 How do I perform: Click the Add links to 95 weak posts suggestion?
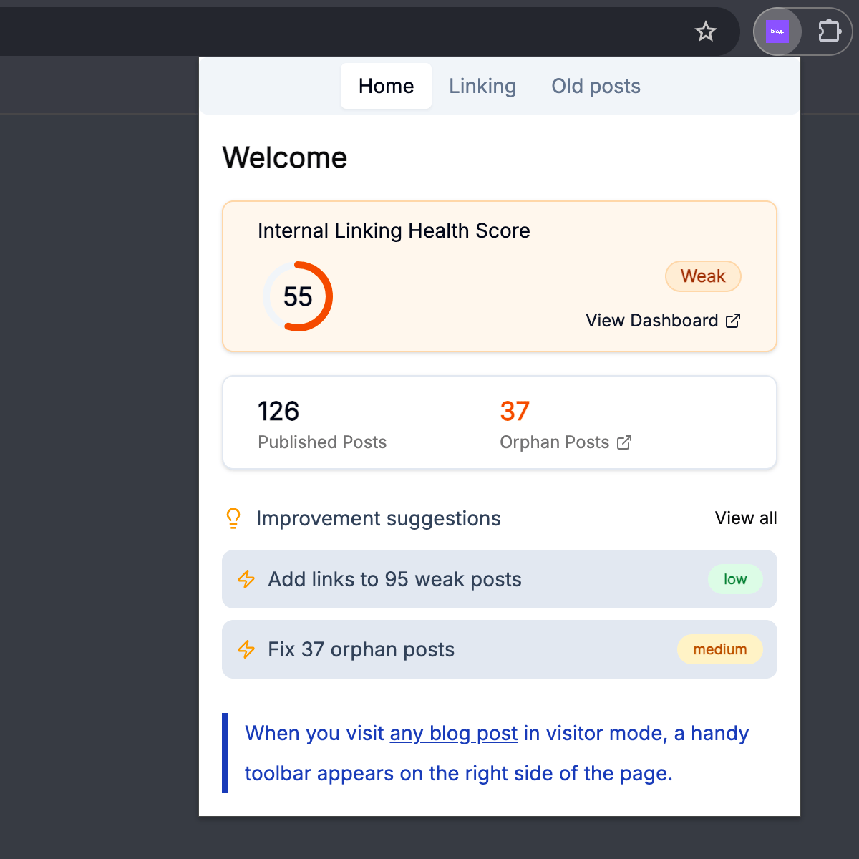click(x=394, y=580)
